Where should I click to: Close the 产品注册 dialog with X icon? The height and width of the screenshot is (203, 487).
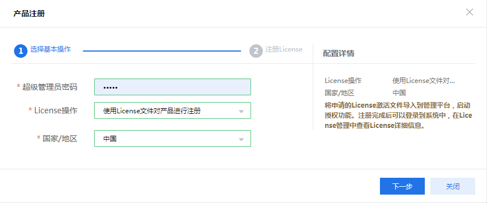tap(469, 12)
